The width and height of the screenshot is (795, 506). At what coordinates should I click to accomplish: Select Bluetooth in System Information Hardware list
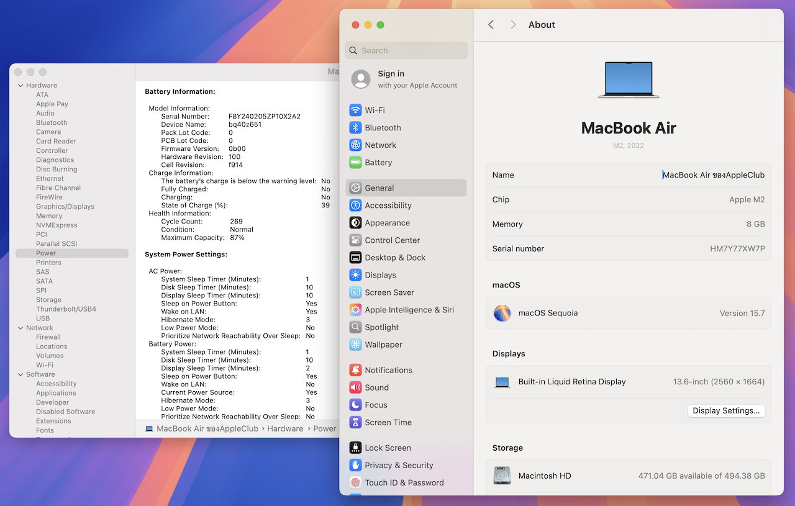52,123
